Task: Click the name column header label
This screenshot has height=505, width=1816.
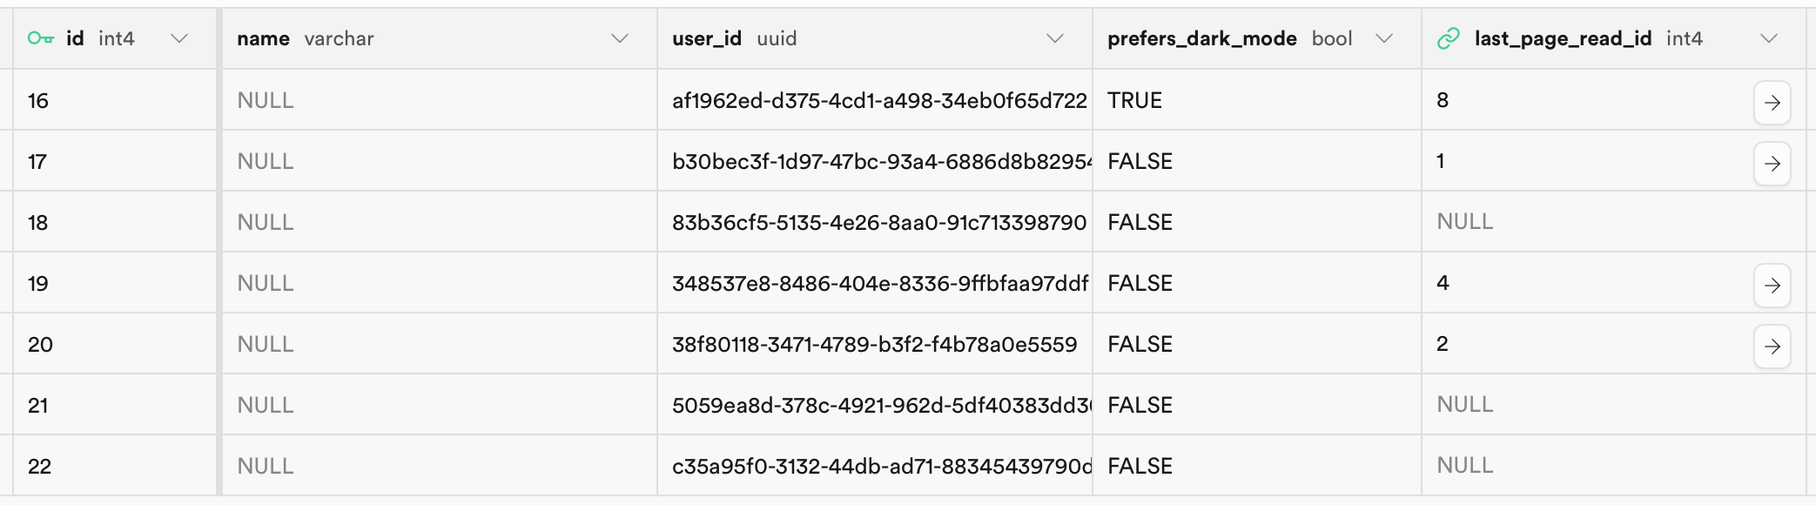Action: click(x=263, y=38)
